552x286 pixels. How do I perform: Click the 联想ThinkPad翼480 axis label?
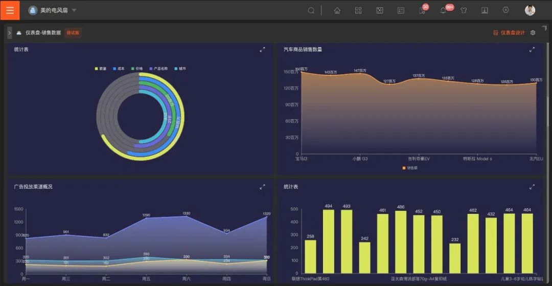tap(311, 279)
